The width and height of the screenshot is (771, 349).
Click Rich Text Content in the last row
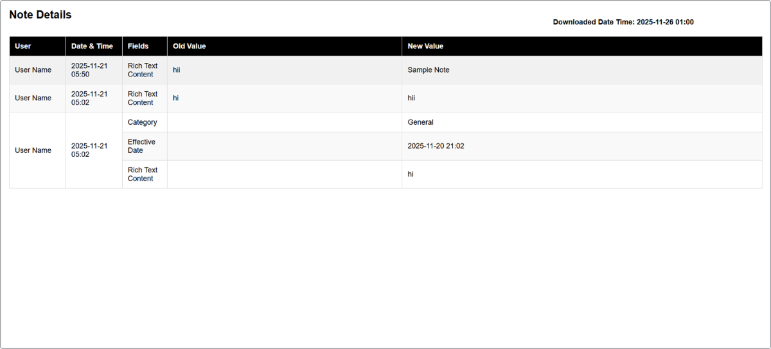(143, 174)
